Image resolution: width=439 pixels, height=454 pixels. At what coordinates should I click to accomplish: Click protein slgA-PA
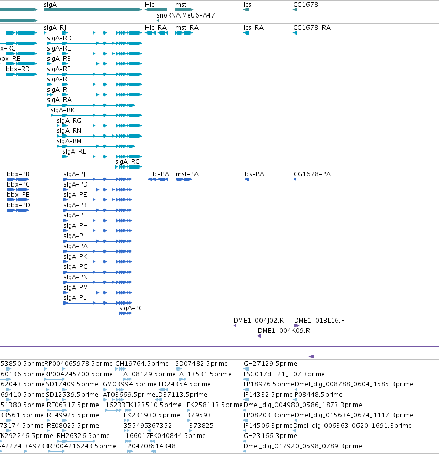[97, 251]
